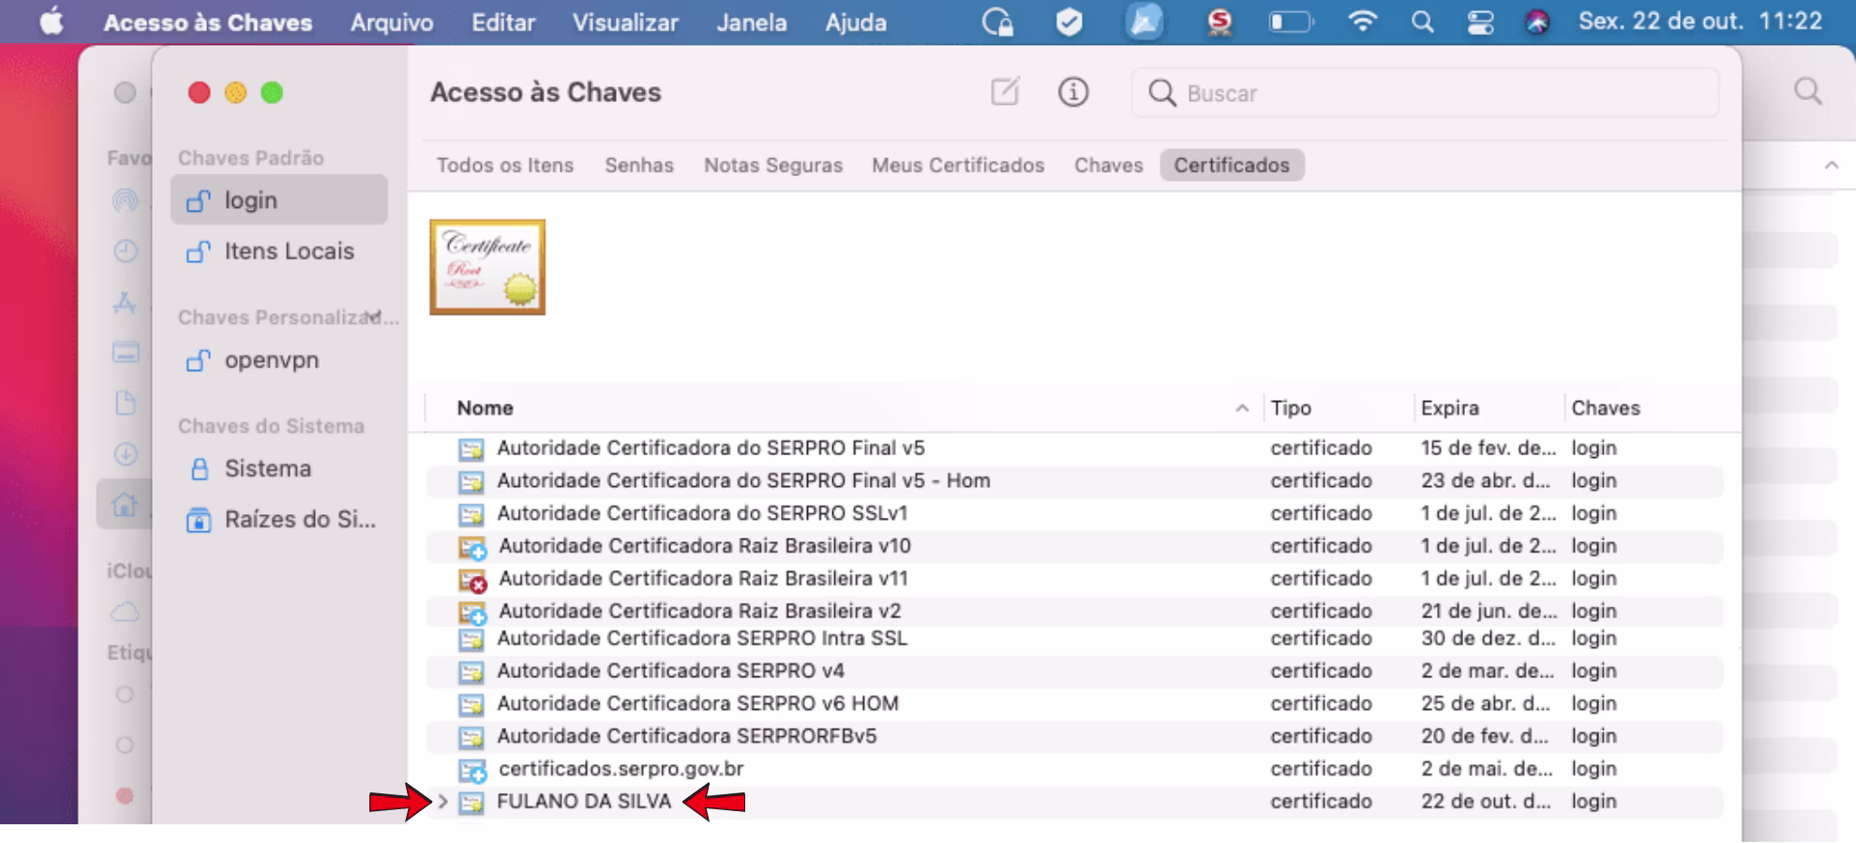
Task: Click untrusted icon of Raiz Brasileira v11
Action: [x=472, y=580]
